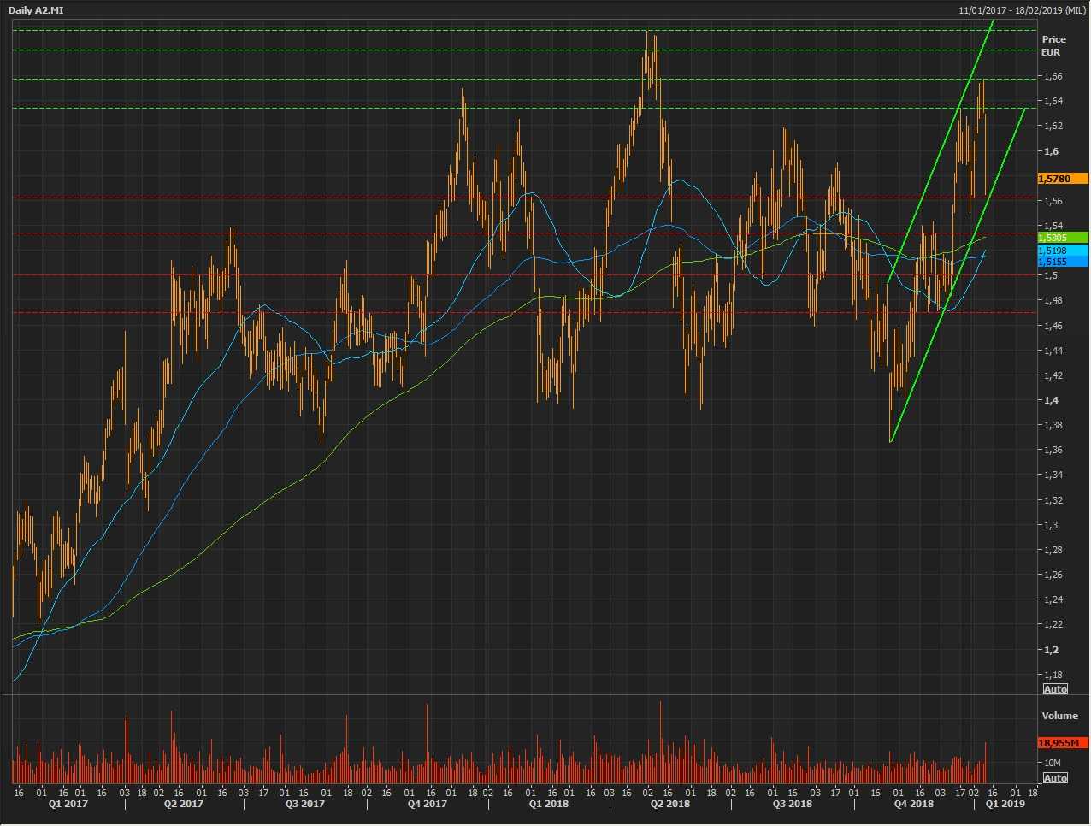This screenshot has width=1091, height=826.
Task: Select the Q4 2018 label on time axis
Action: tap(913, 804)
